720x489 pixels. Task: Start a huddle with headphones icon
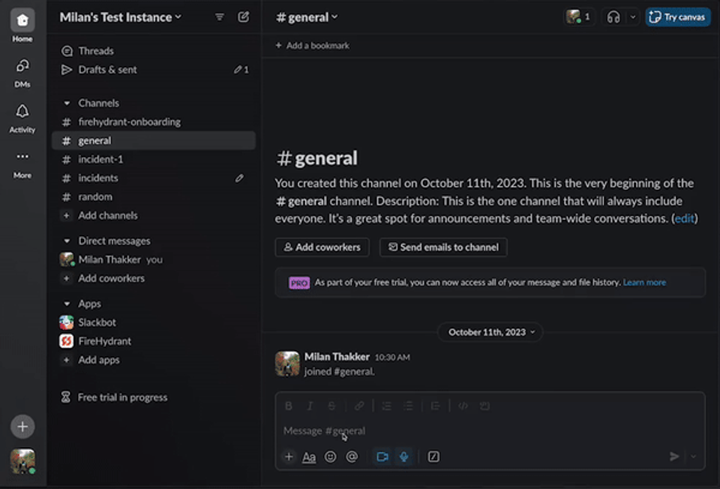(613, 17)
